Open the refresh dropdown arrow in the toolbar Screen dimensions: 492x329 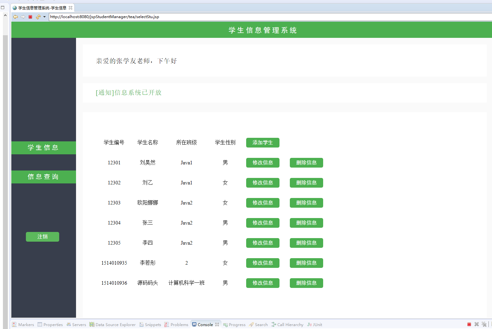(x=44, y=16)
